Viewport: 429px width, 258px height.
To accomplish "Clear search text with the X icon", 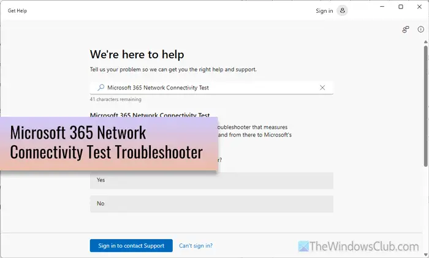I will pyautogui.click(x=322, y=88).
